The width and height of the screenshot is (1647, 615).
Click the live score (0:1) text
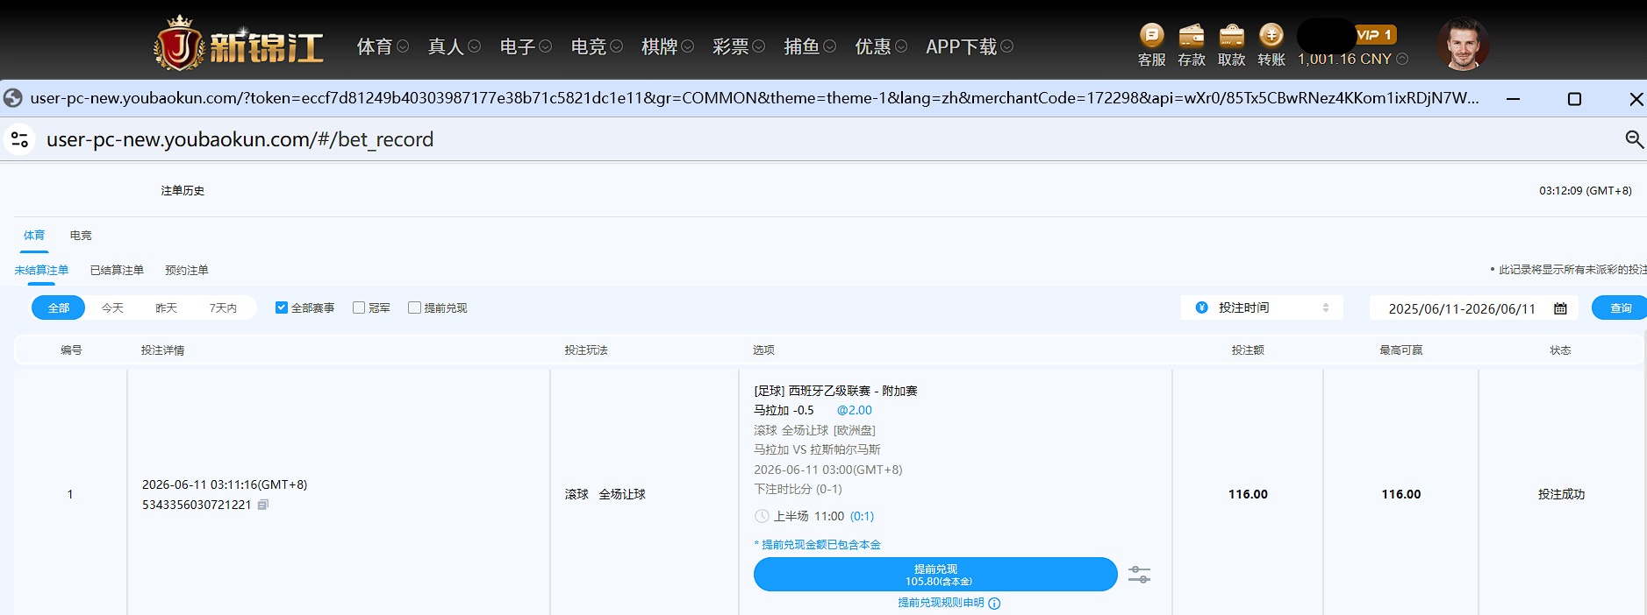[x=862, y=516]
